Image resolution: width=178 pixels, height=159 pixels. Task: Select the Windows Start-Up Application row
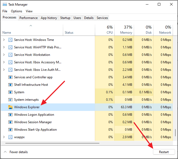click(x=87, y=130)
